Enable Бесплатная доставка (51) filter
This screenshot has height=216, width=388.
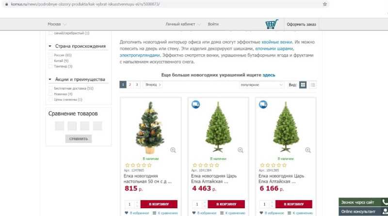tap(50, 88)
